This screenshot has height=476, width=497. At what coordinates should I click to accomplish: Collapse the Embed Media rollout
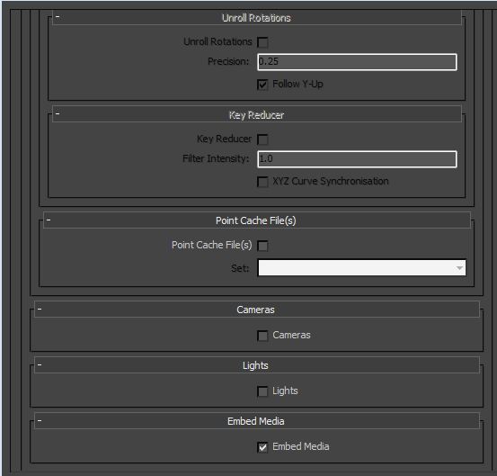pos(40,420)
